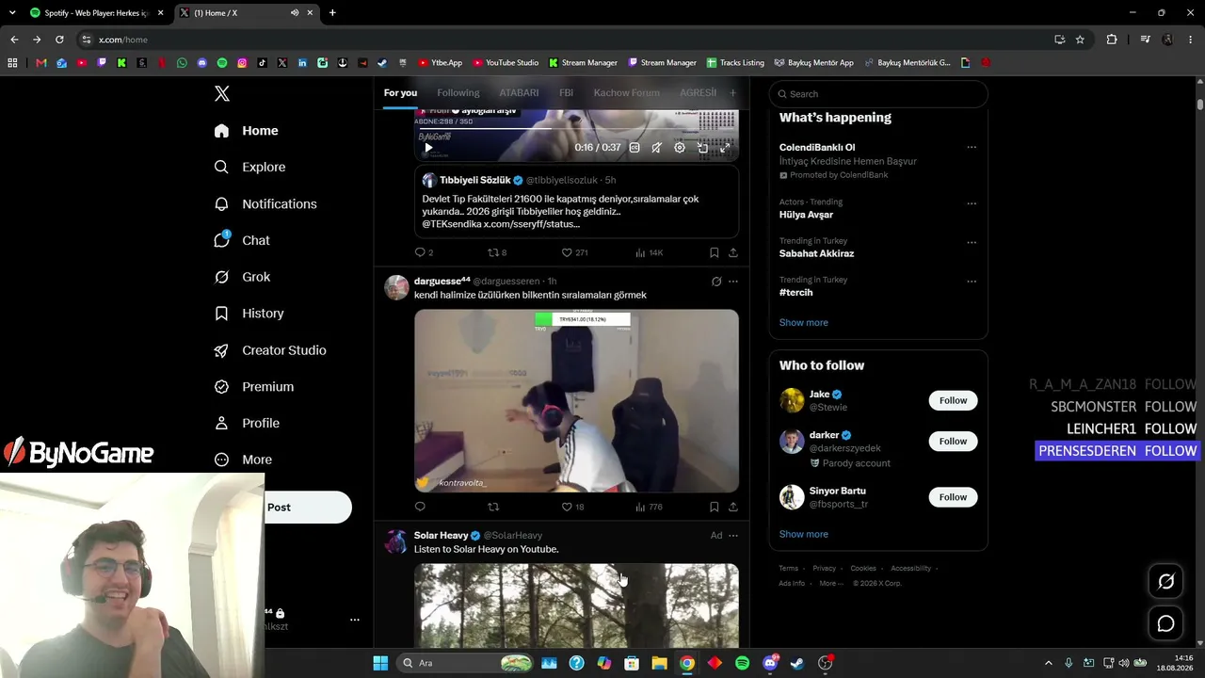
Task: Like the post with 271 likes
Action: point(574,252)
